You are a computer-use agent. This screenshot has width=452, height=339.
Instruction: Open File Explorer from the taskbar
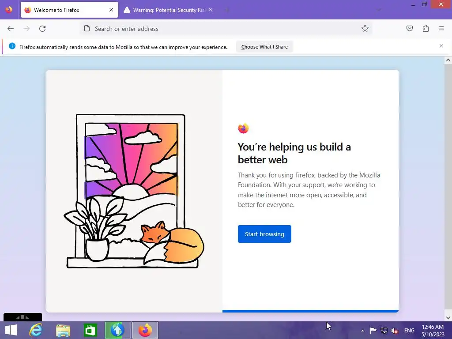63,330
